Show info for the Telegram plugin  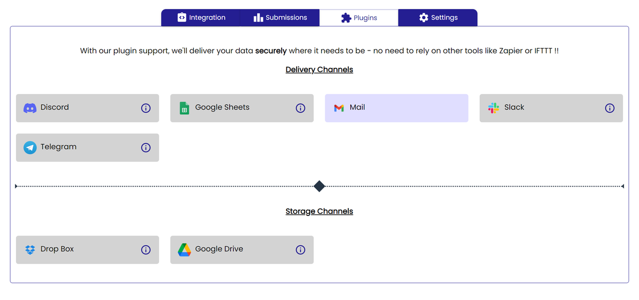click(146, 147)
